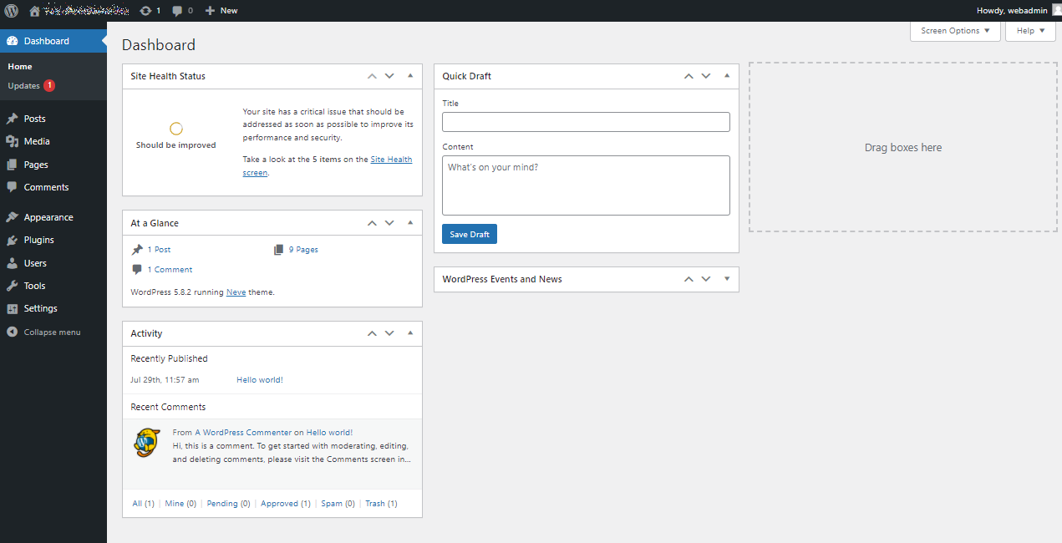1062x543 pixels.
Task: Toggle the Activity panel closed
Action: click(x=410, y=333)
